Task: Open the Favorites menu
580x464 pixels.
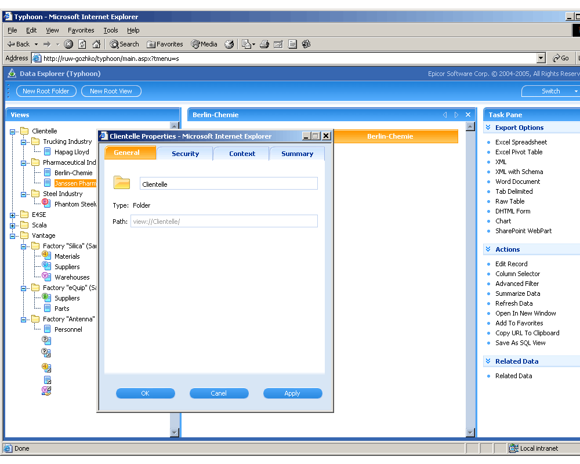Action: point(81,30)
